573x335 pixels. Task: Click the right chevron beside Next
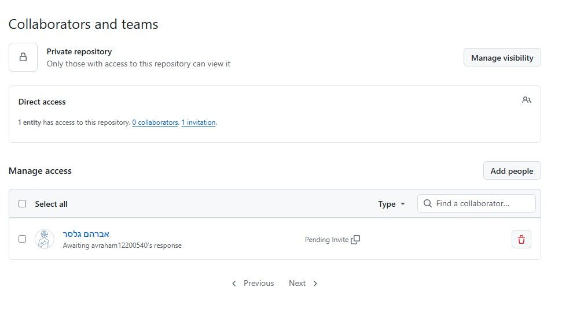point(315,284)
